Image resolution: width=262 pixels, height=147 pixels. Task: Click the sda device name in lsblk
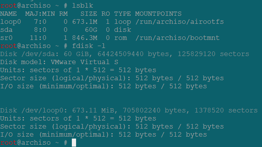tap(7, 30)
